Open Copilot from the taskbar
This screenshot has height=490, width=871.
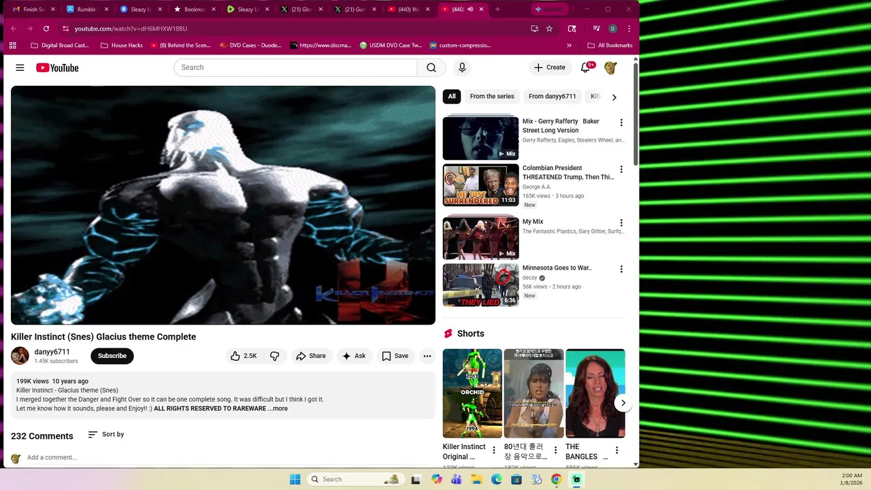437,479
